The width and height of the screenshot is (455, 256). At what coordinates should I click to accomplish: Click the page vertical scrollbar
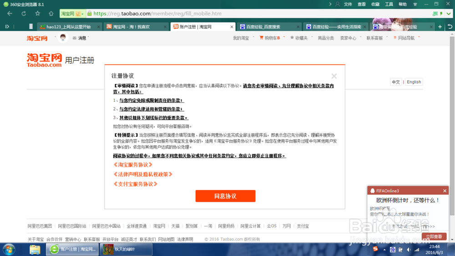(x=452, y=126)
